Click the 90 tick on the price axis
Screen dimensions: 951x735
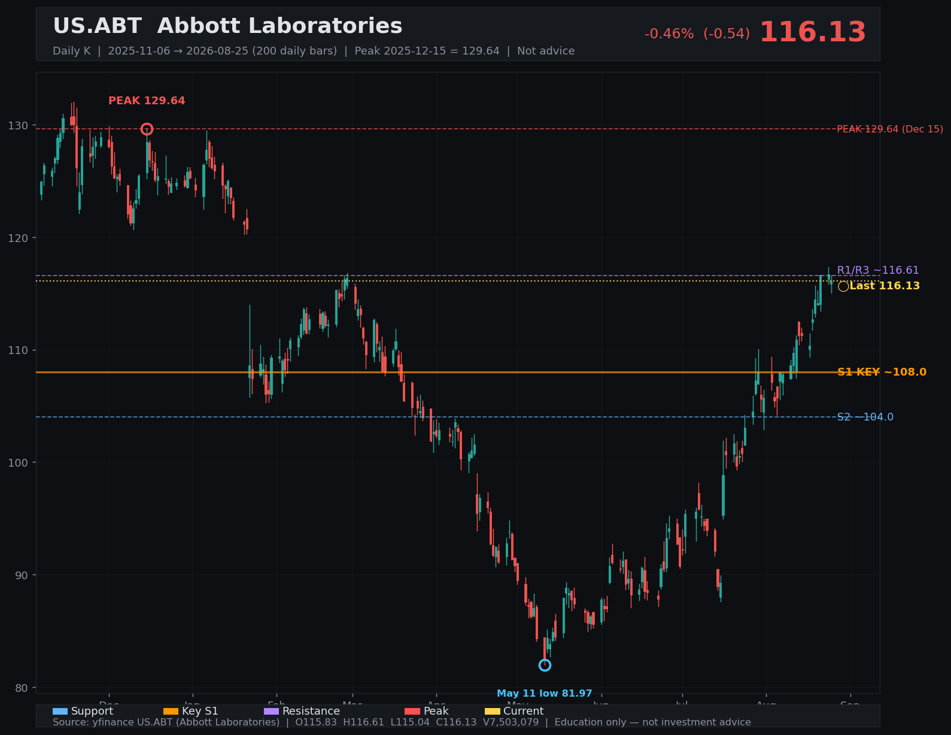(21, 575)
